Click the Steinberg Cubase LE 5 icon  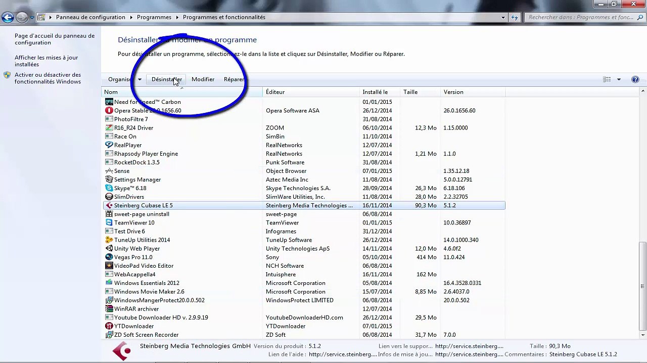click(109, 205)
